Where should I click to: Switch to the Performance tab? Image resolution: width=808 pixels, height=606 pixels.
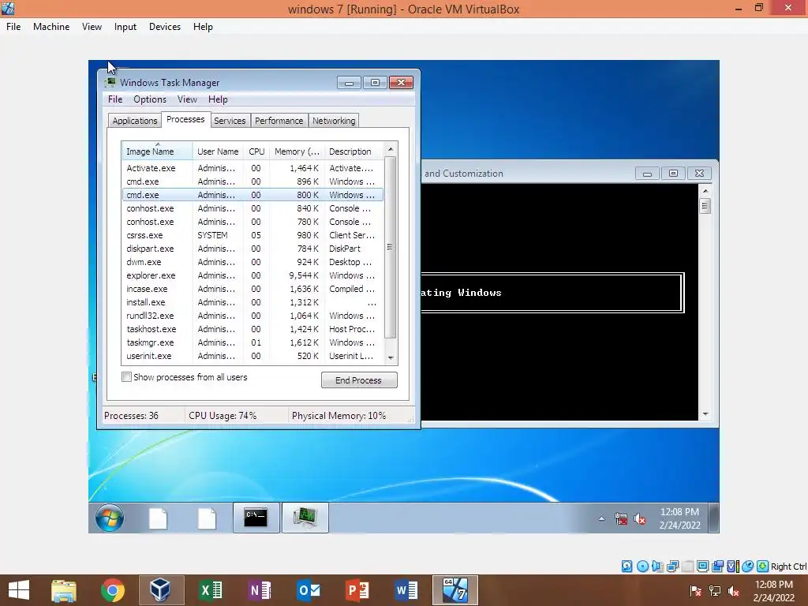279,121
